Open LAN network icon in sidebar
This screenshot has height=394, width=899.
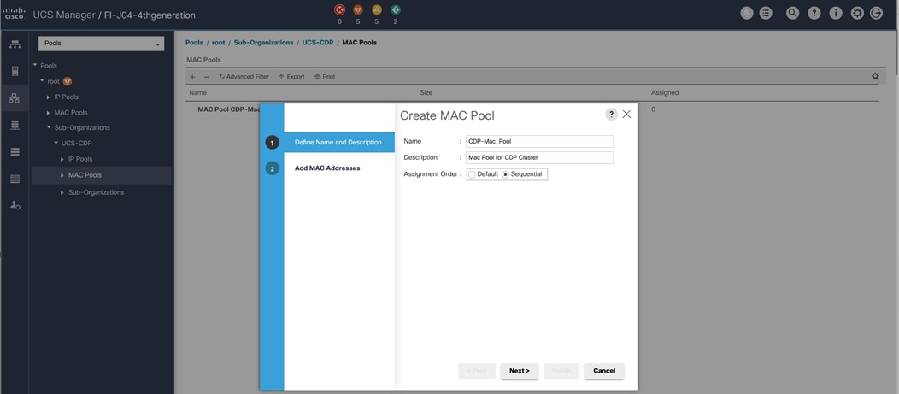tap(15, 98)
